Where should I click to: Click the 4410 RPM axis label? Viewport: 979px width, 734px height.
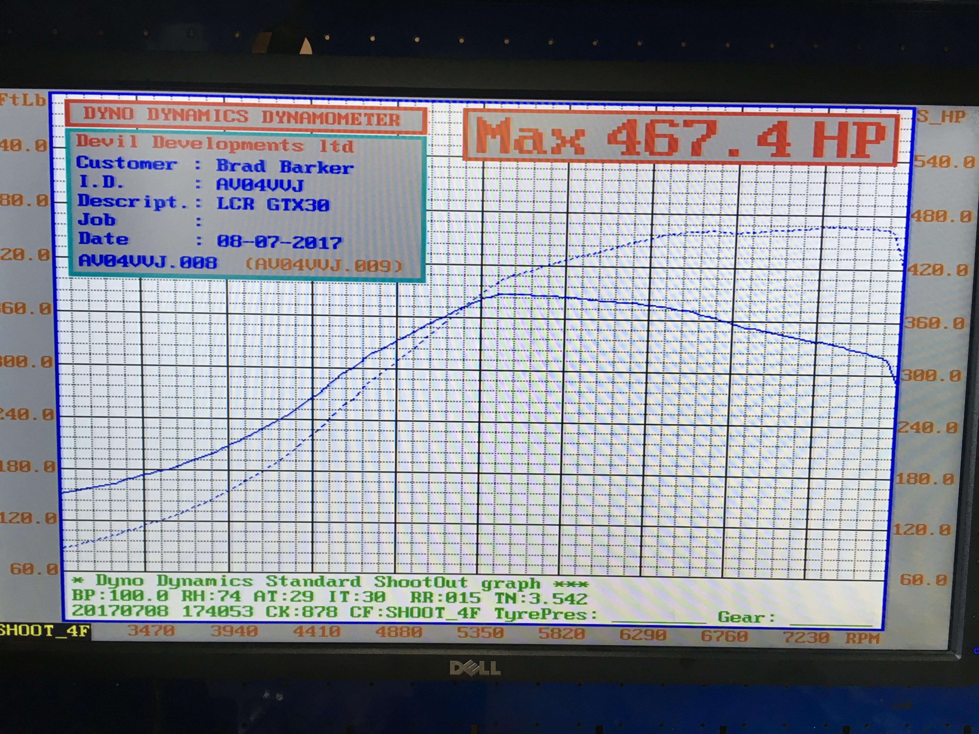point(316,632)
